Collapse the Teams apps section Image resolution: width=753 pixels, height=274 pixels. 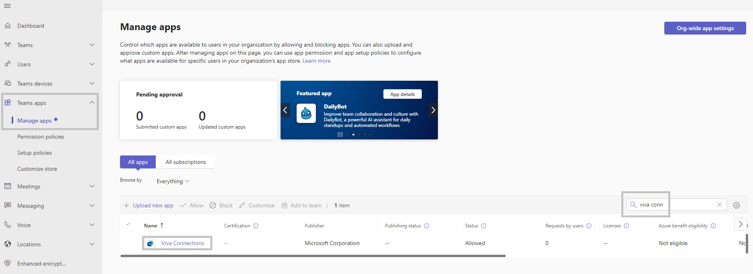click(x=92, y=103)
